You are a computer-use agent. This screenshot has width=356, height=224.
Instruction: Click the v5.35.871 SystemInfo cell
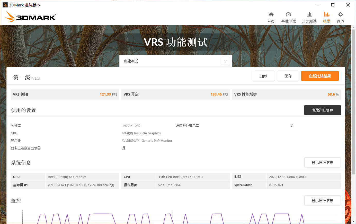coord(304,185)
